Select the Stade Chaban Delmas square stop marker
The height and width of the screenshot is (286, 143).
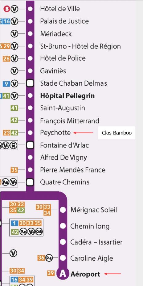[x=30, y=83]
